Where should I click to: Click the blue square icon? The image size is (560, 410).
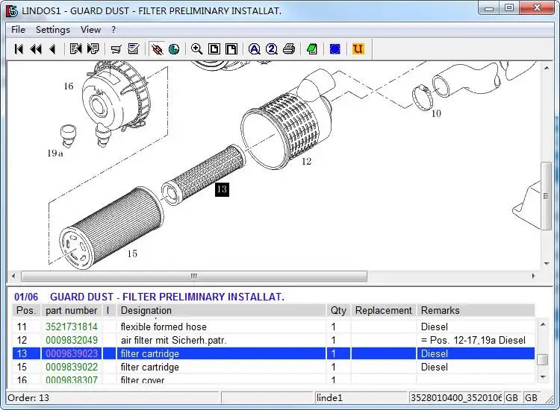point(335,49)
